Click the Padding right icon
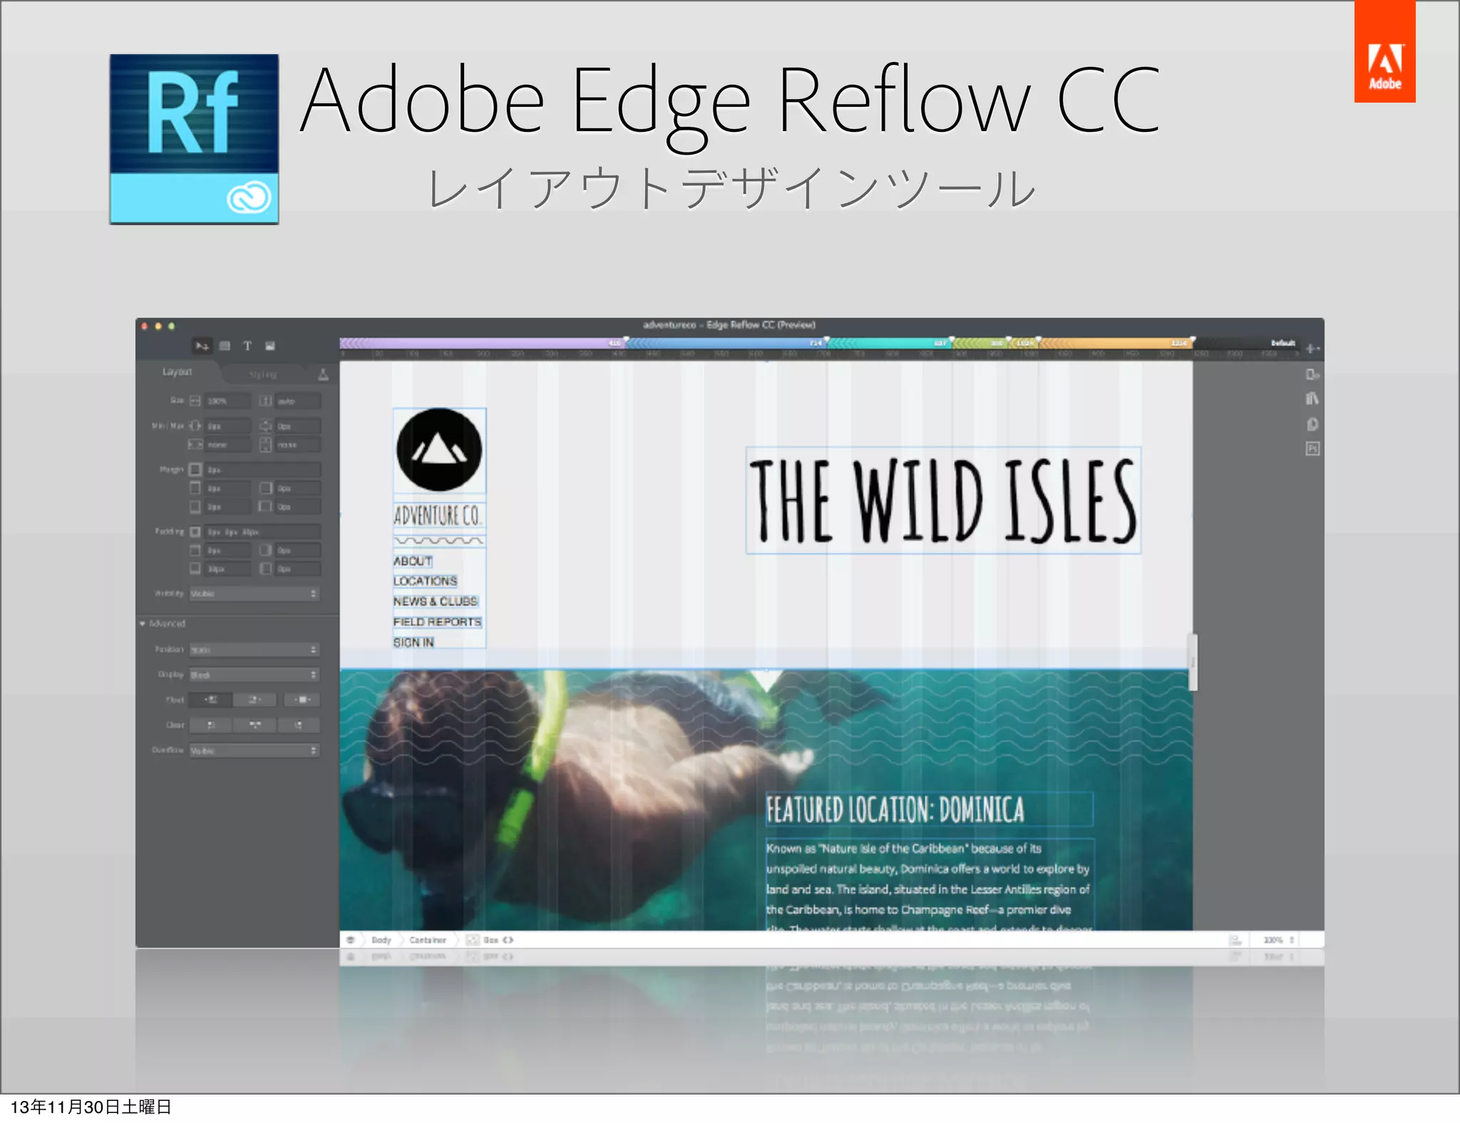The image size is (1460, 1123). [x=266, y=550]
